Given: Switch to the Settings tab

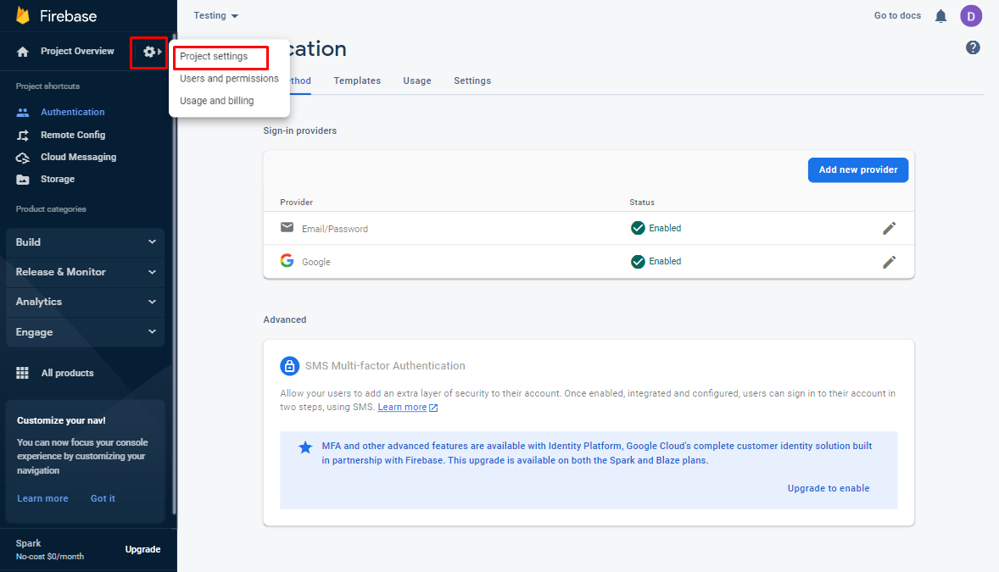Looking at the screenshot, I should 472,81.
